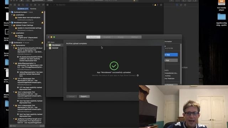Jump to next issue arrow in jump bar
Screen dimensions: 228x128
(x=157, y=5)
